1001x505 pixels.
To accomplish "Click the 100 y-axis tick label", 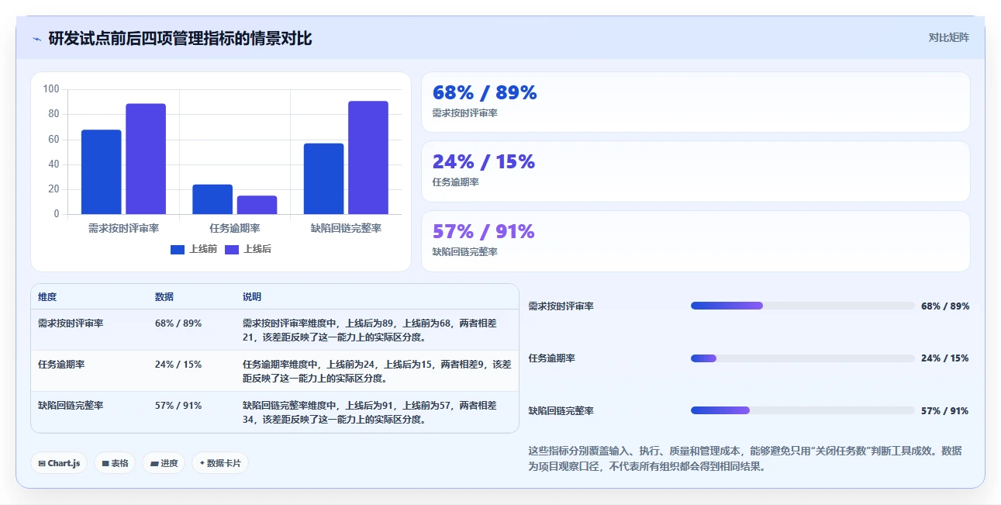I will pos(51,89).
